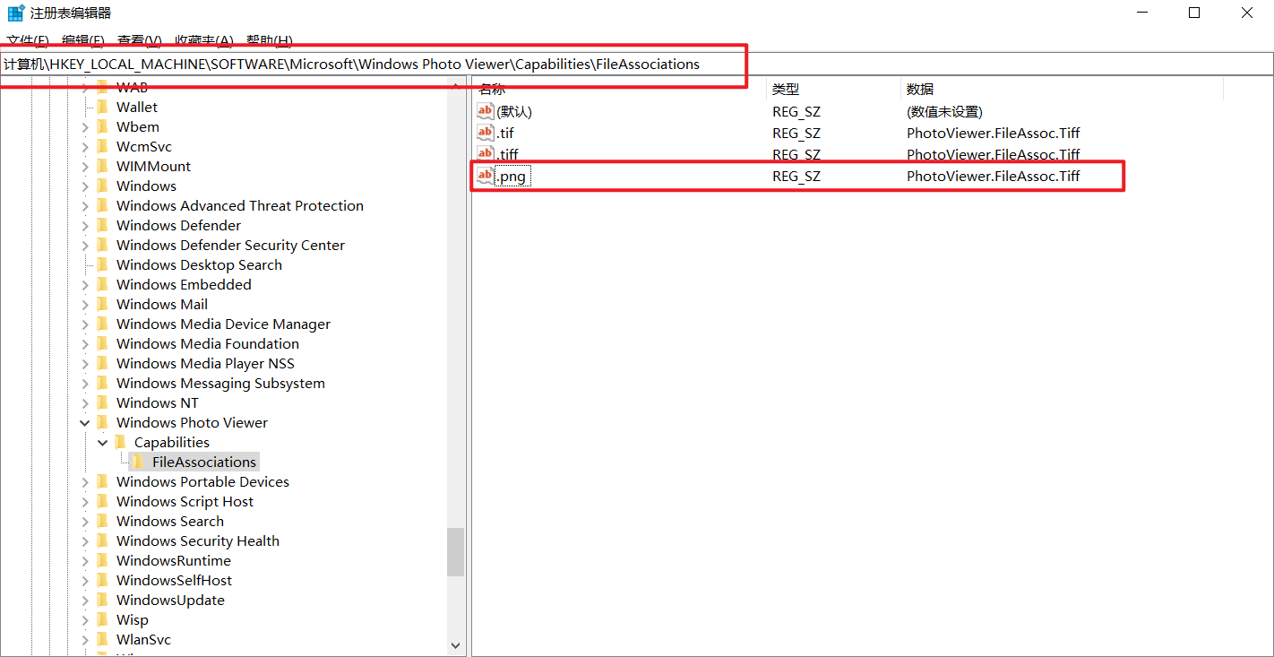Click folder icon of Wisp key

click(102, 619)
